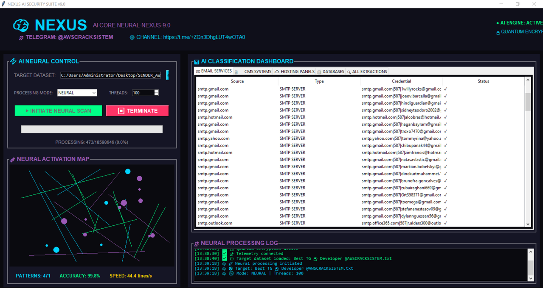Click the globe icon before CHANNEL
This screenshot has height=288, width=543.
pyautogui.click(x=132, y=37)
